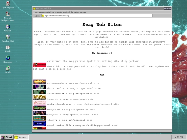Image resolution: width=187 pixels, height=140 pixels.
Task: Close the 'You are an idiot!' window
Action: point(170,8)
